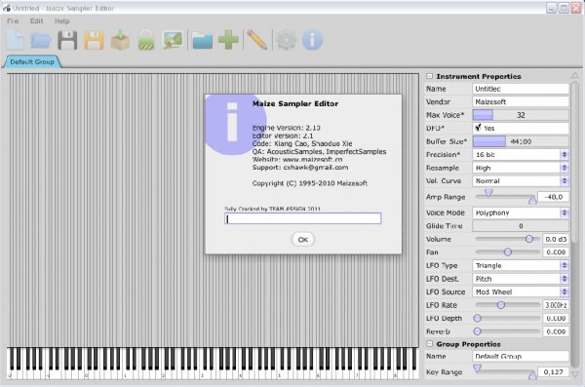Click the Reverb slider handle
Image resolution: width=585 pixels, height=387 pixels.
pos(477,331)
